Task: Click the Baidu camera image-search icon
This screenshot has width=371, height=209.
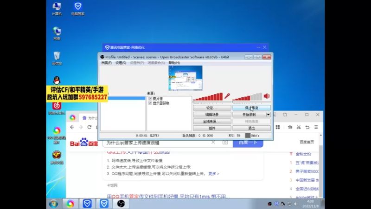Action: tap(225, 143)
